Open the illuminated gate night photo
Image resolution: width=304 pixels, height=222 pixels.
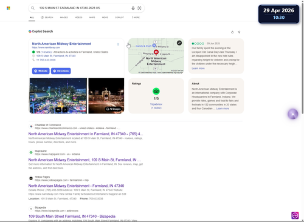[x=106, y=96]
